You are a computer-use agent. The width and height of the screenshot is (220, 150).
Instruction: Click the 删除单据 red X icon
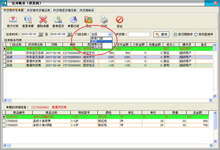(43, 20)
